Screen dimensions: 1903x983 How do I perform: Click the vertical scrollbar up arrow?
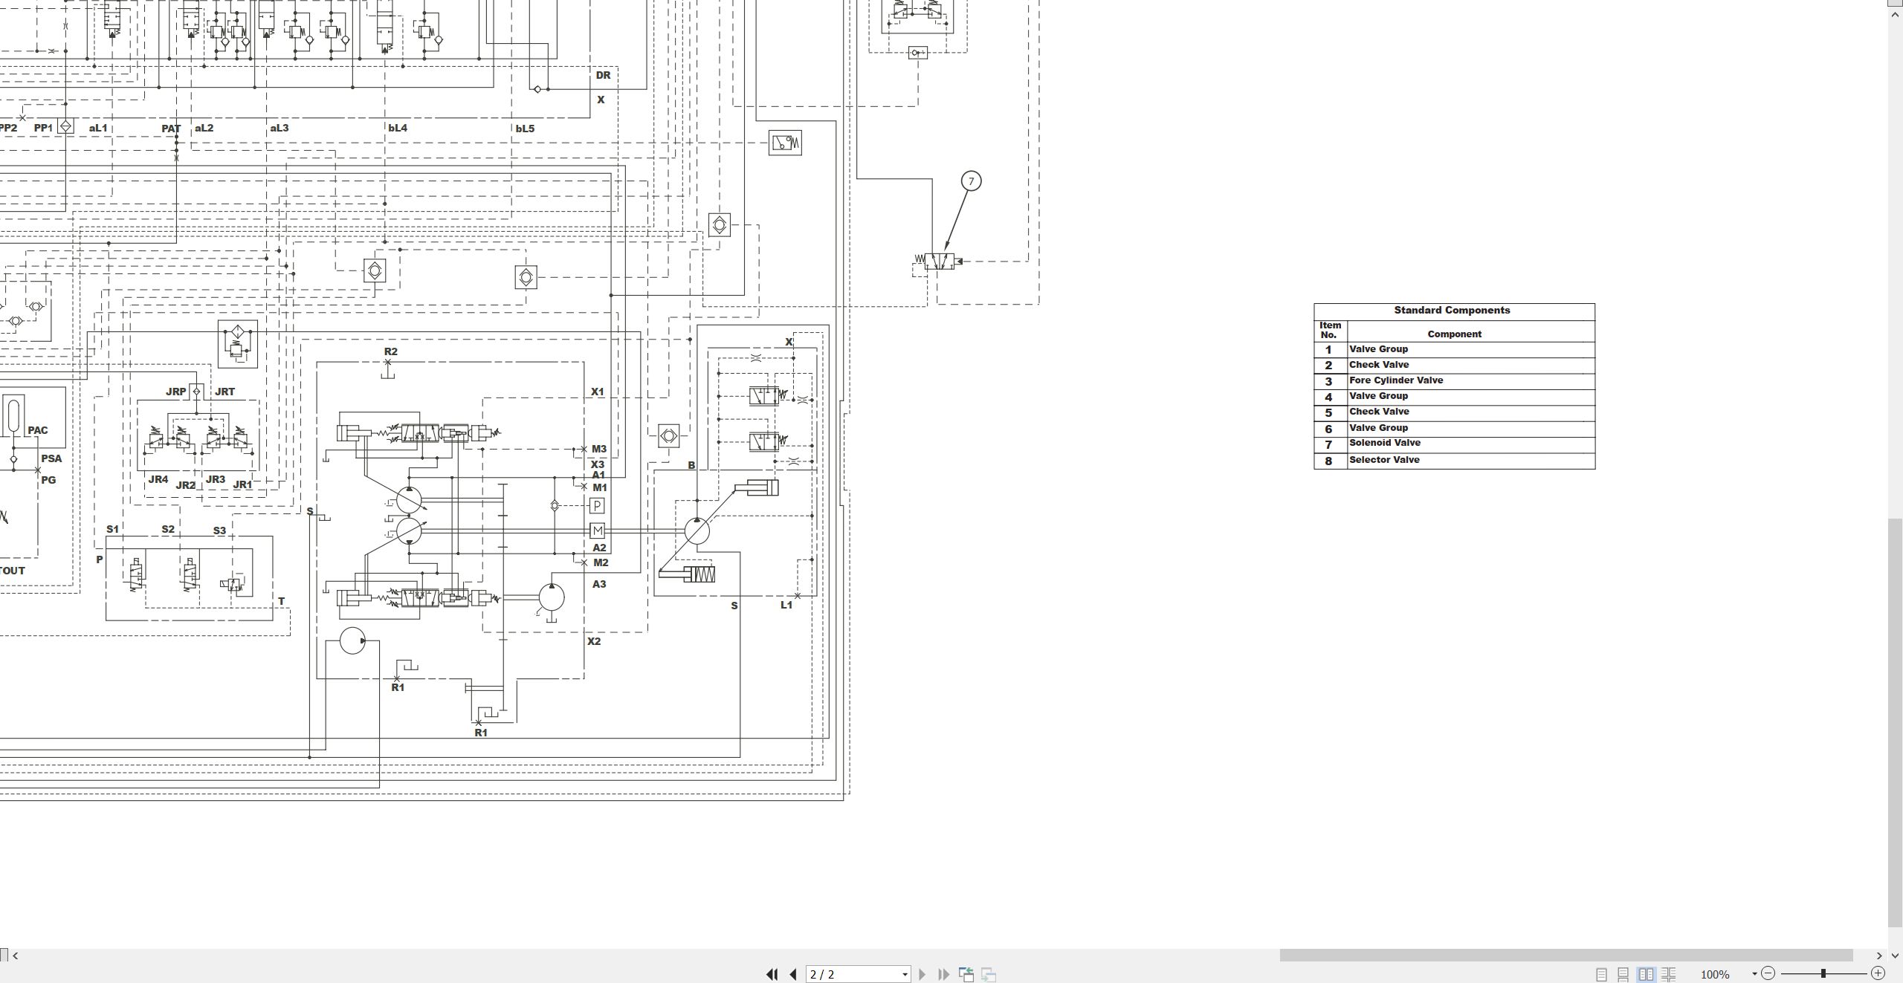point(1896,15)
